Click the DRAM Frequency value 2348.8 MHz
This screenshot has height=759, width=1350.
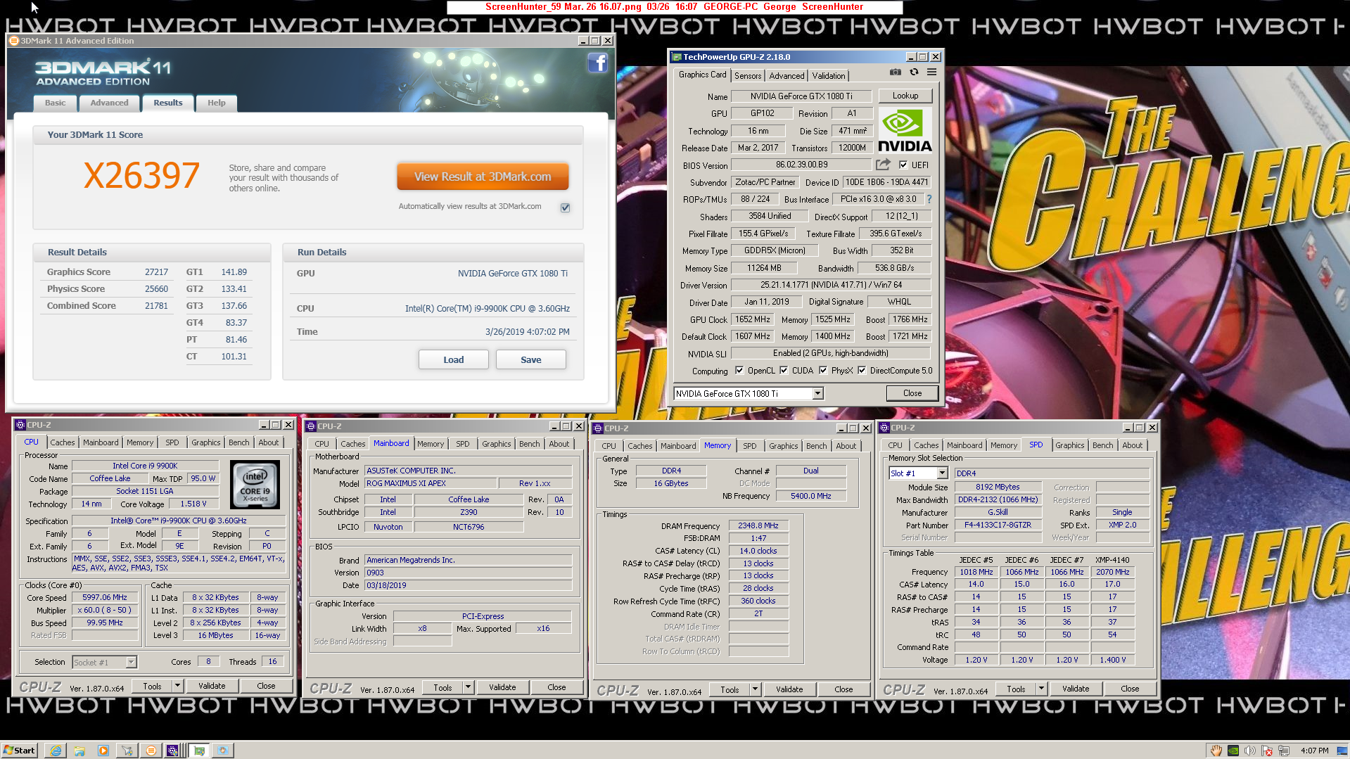point(758,525)
